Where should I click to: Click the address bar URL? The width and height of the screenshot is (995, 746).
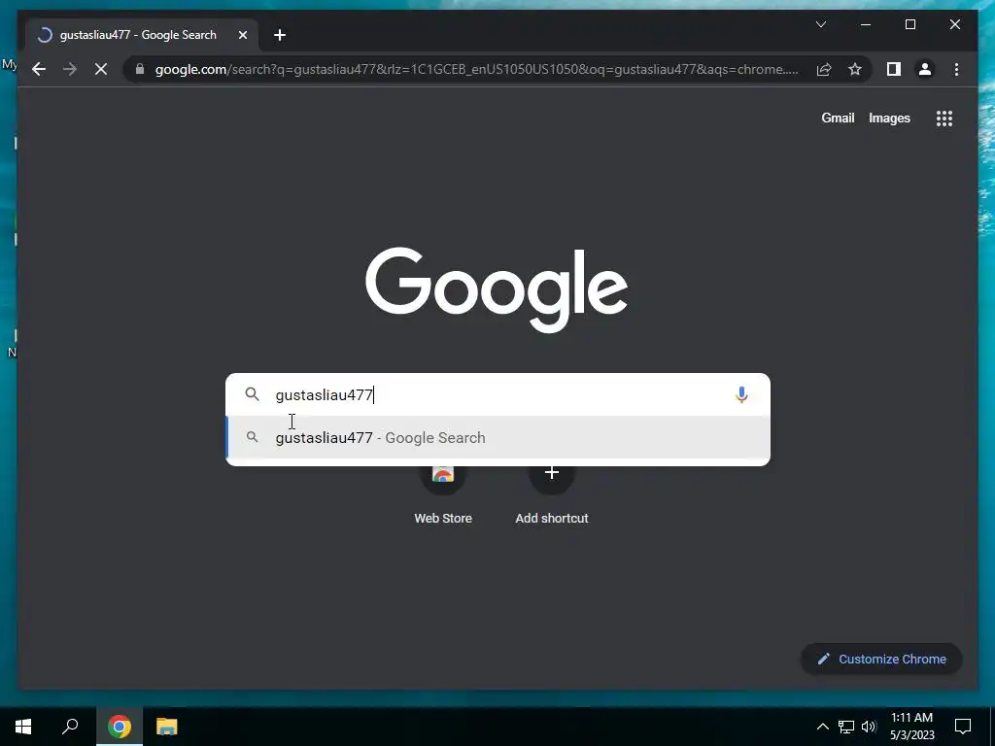[476, 69]
